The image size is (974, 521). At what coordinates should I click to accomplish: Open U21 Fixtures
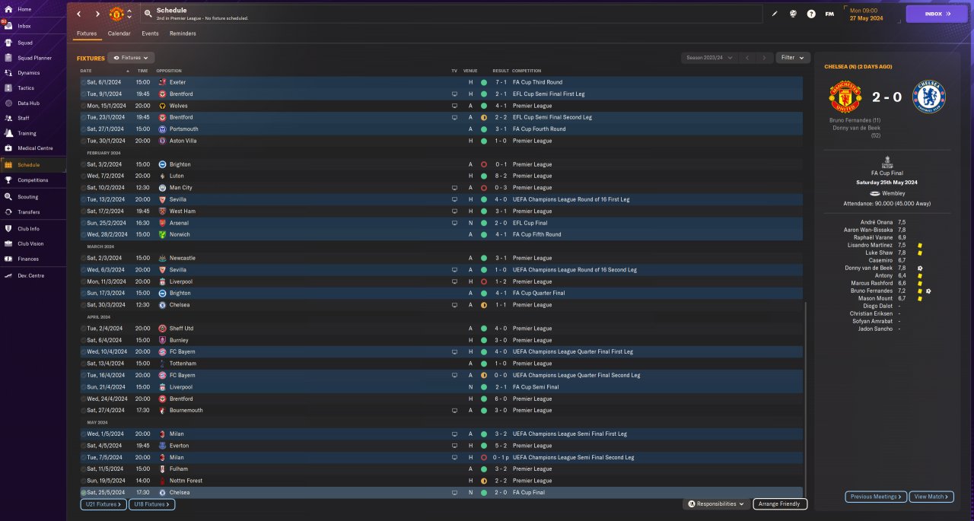[x=102, y=504]
